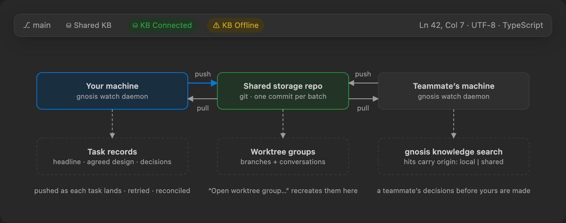Click the KB Offline status pill
The width and height of the screenshot is (566, 223).
pos(236,25)
